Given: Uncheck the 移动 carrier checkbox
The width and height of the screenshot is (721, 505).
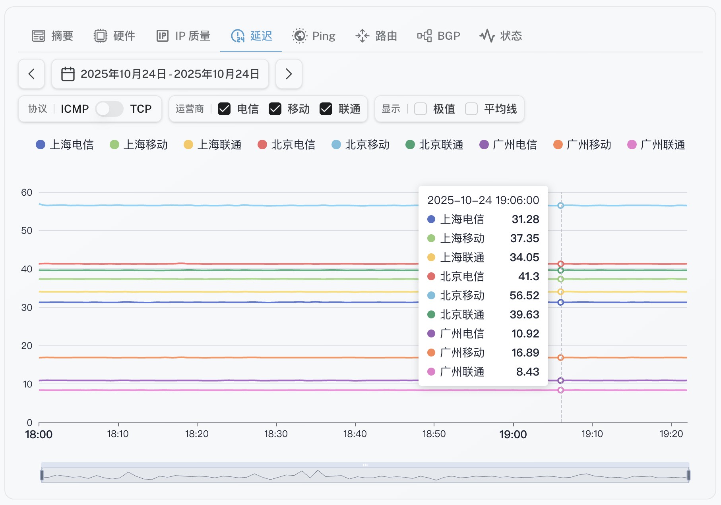Looking at the screenshot, I should (275, 109).
